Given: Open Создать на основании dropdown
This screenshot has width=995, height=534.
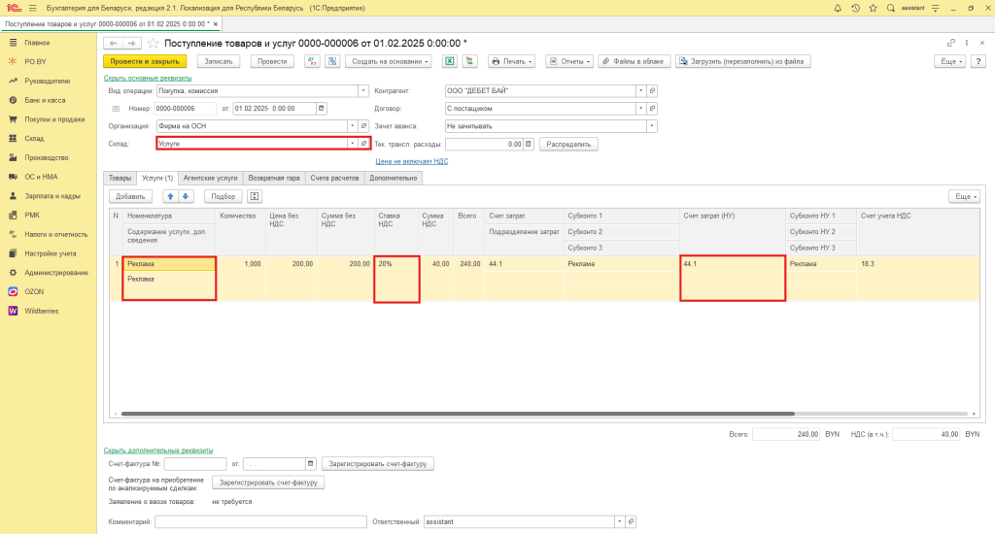Looking at the screenshot, I should click(391, 61).
